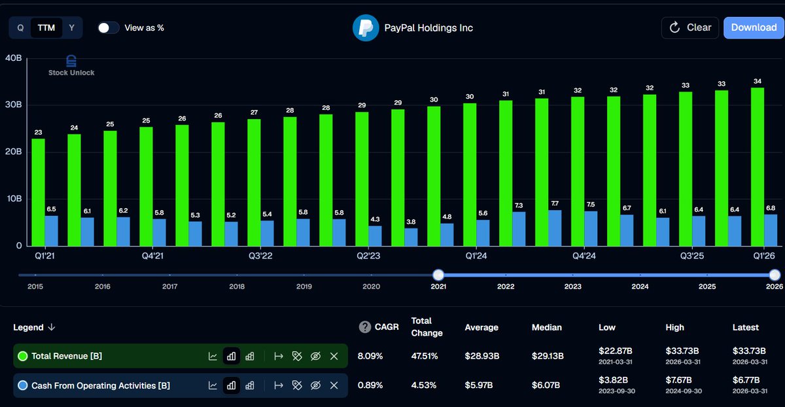
Task: Click the Cash From Operating Activities [B] label
Action: point(101,385)
